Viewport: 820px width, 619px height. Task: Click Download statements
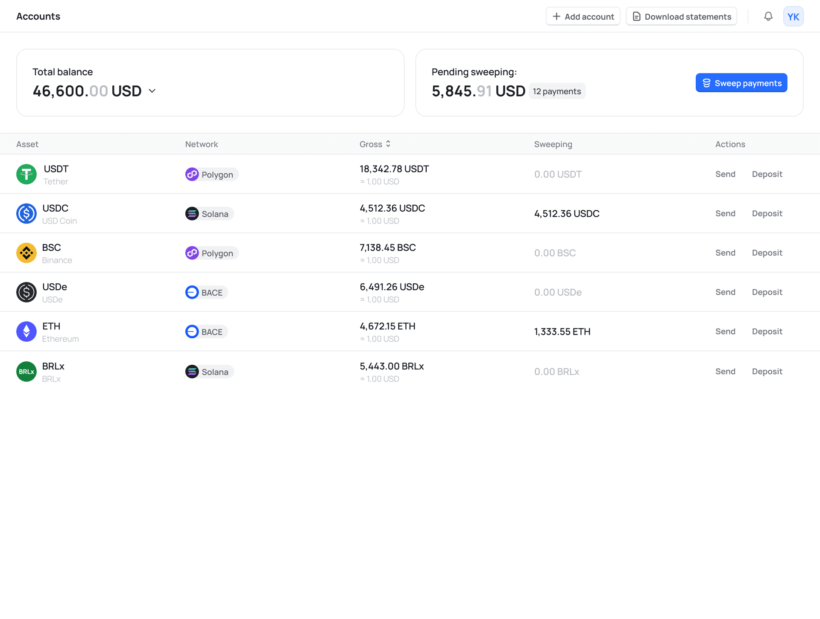681,16
